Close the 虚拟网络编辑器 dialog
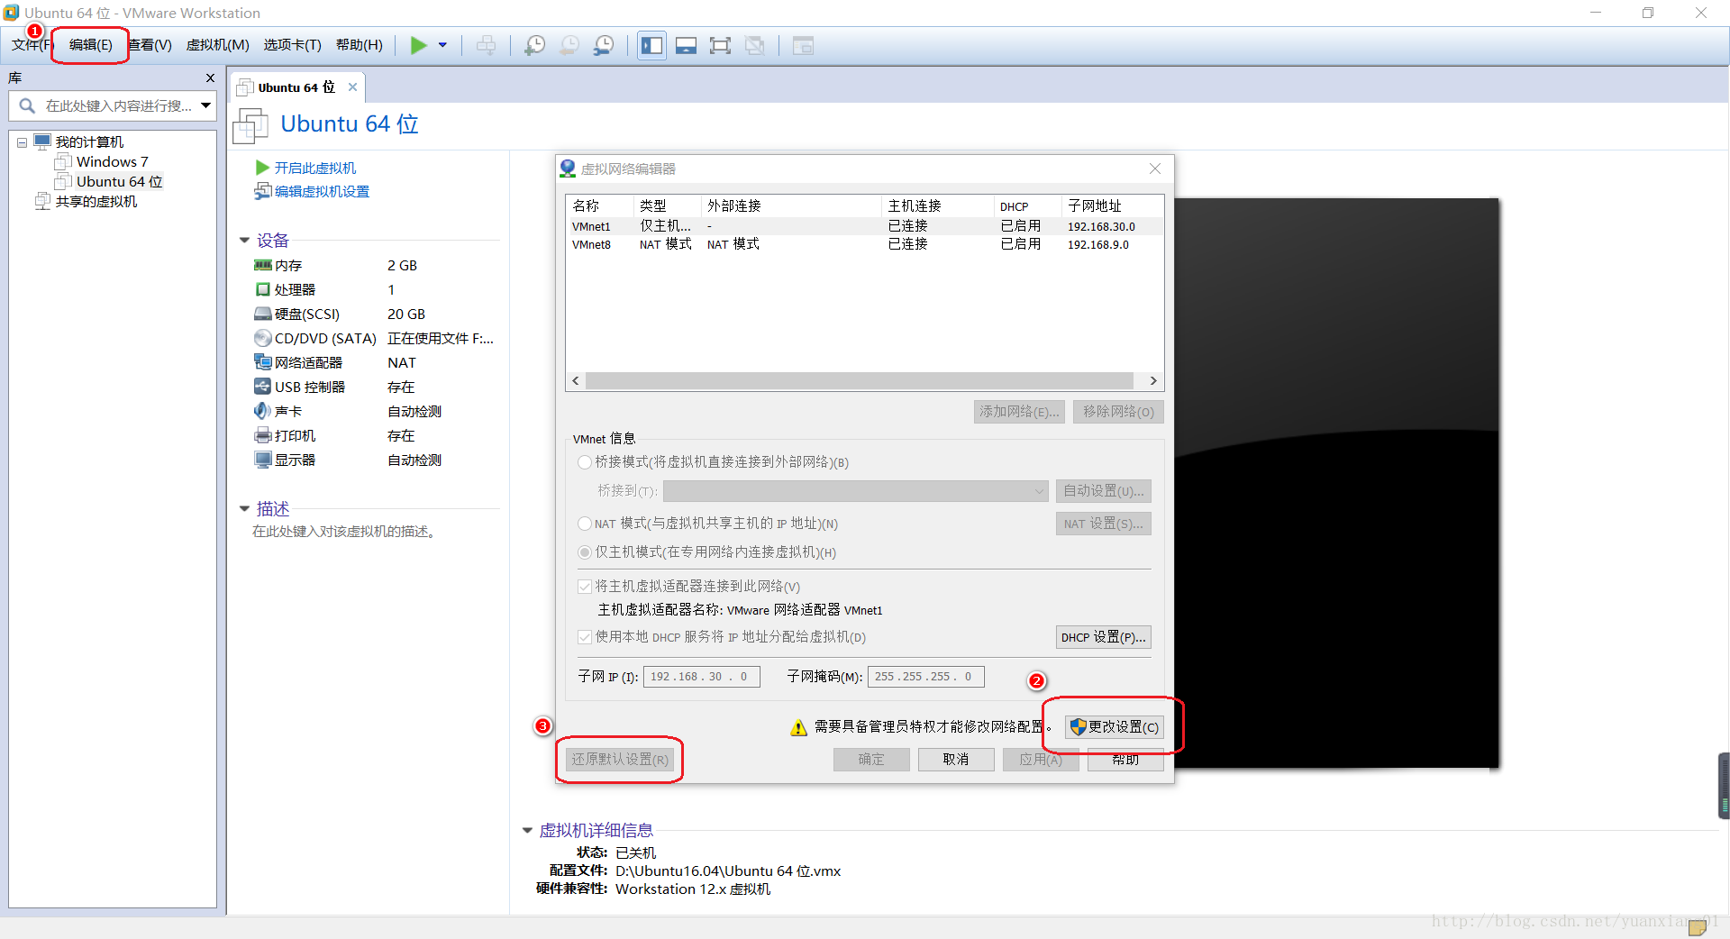Screen dimensions: 1730x939 click(1155, 169)
